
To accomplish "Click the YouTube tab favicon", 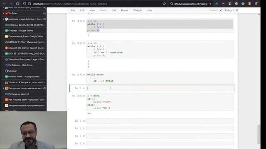I will pos(6,13).
